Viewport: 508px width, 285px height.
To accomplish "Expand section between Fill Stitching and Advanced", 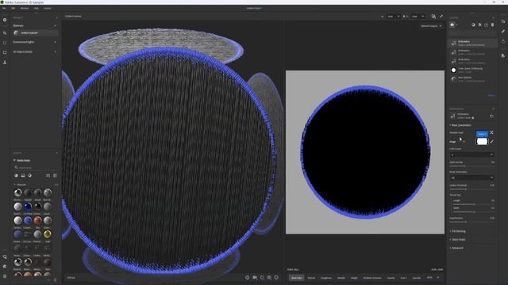I will pos(457,239).
